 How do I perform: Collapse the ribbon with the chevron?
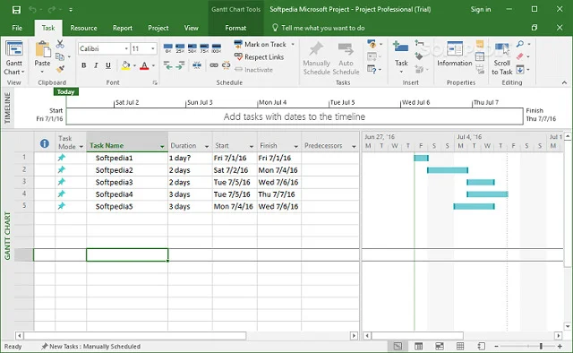point(564,82)
